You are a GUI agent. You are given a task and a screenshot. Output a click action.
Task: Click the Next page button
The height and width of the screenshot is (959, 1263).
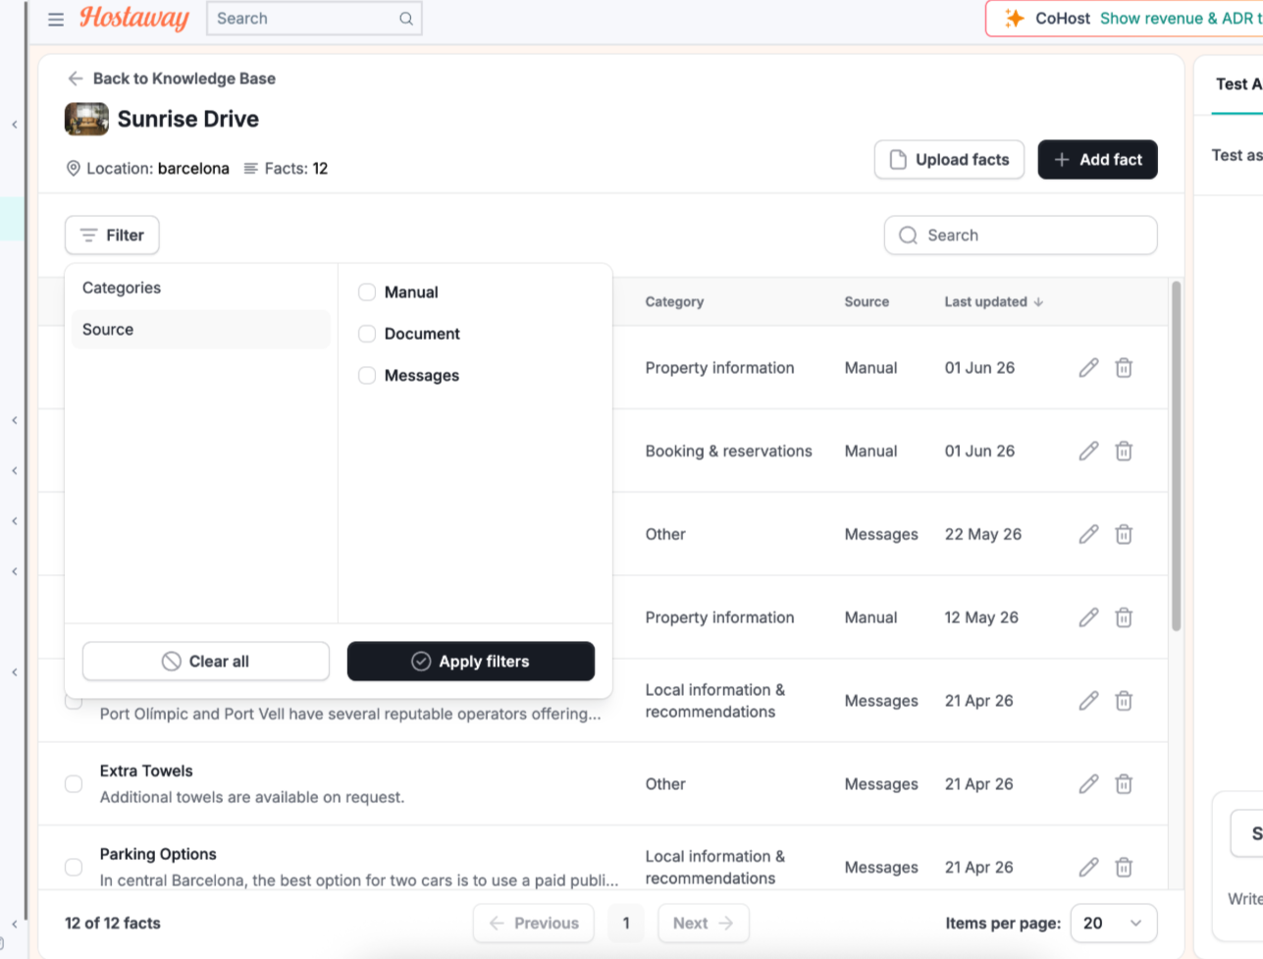pyautogui.click(x=703, y=924)
